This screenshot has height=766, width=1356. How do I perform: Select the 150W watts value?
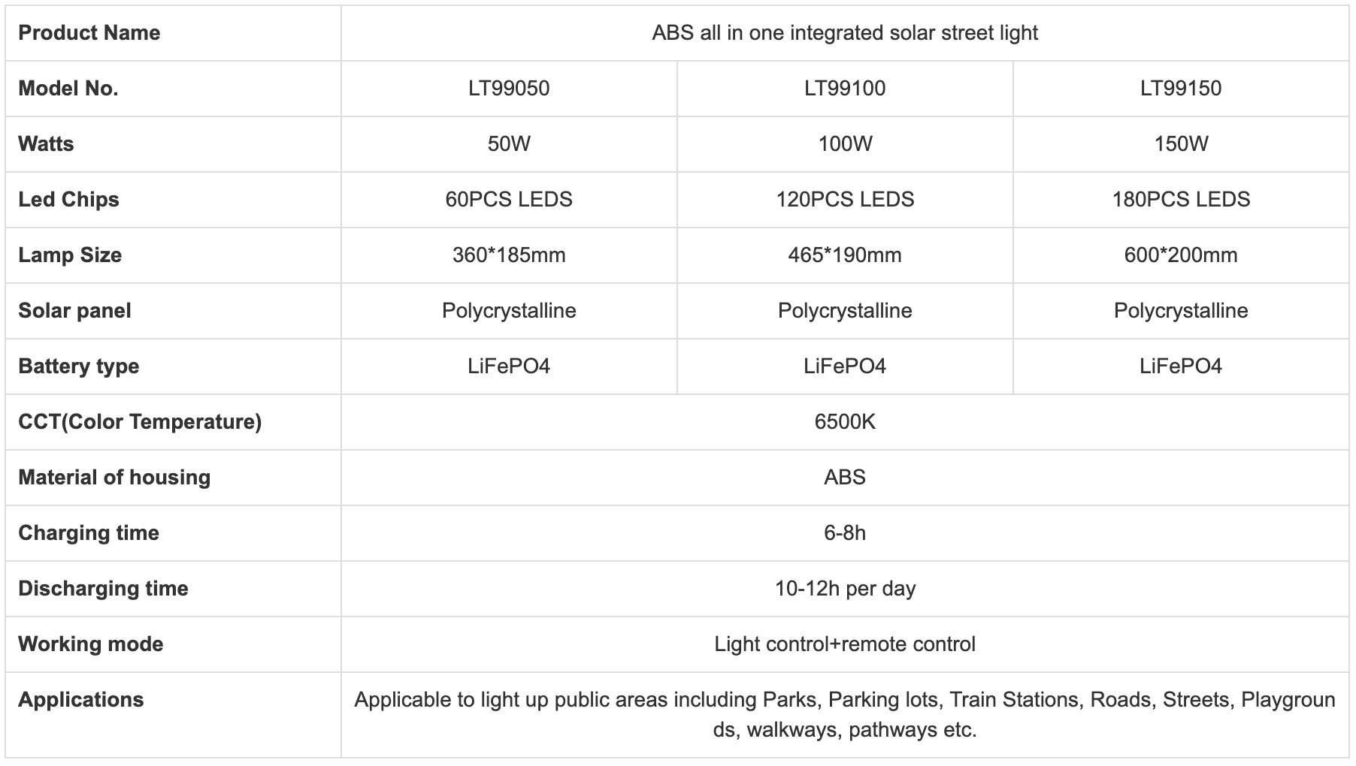1181,144
